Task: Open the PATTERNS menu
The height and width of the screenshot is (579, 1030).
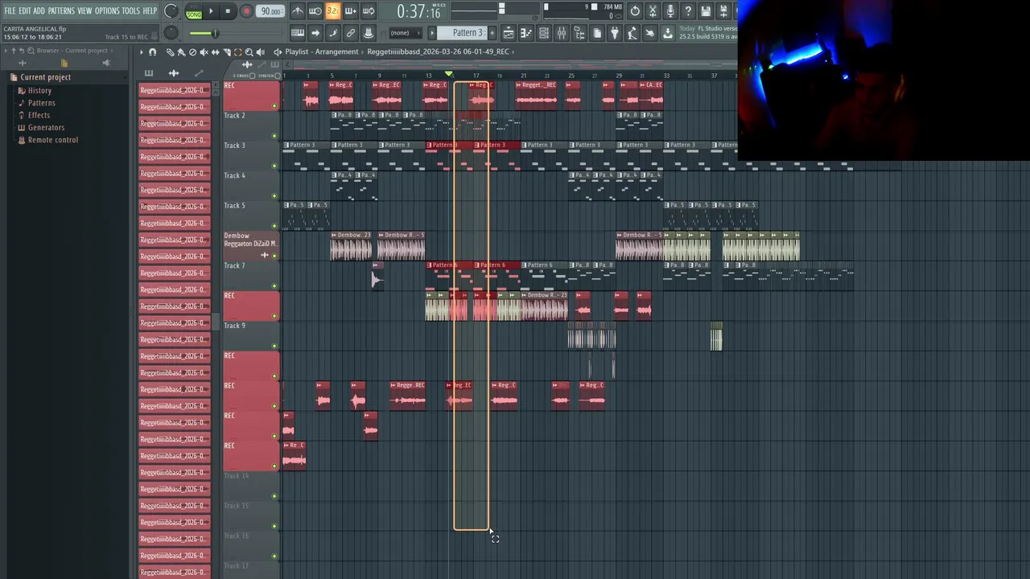Action: [x=61, y=10]
